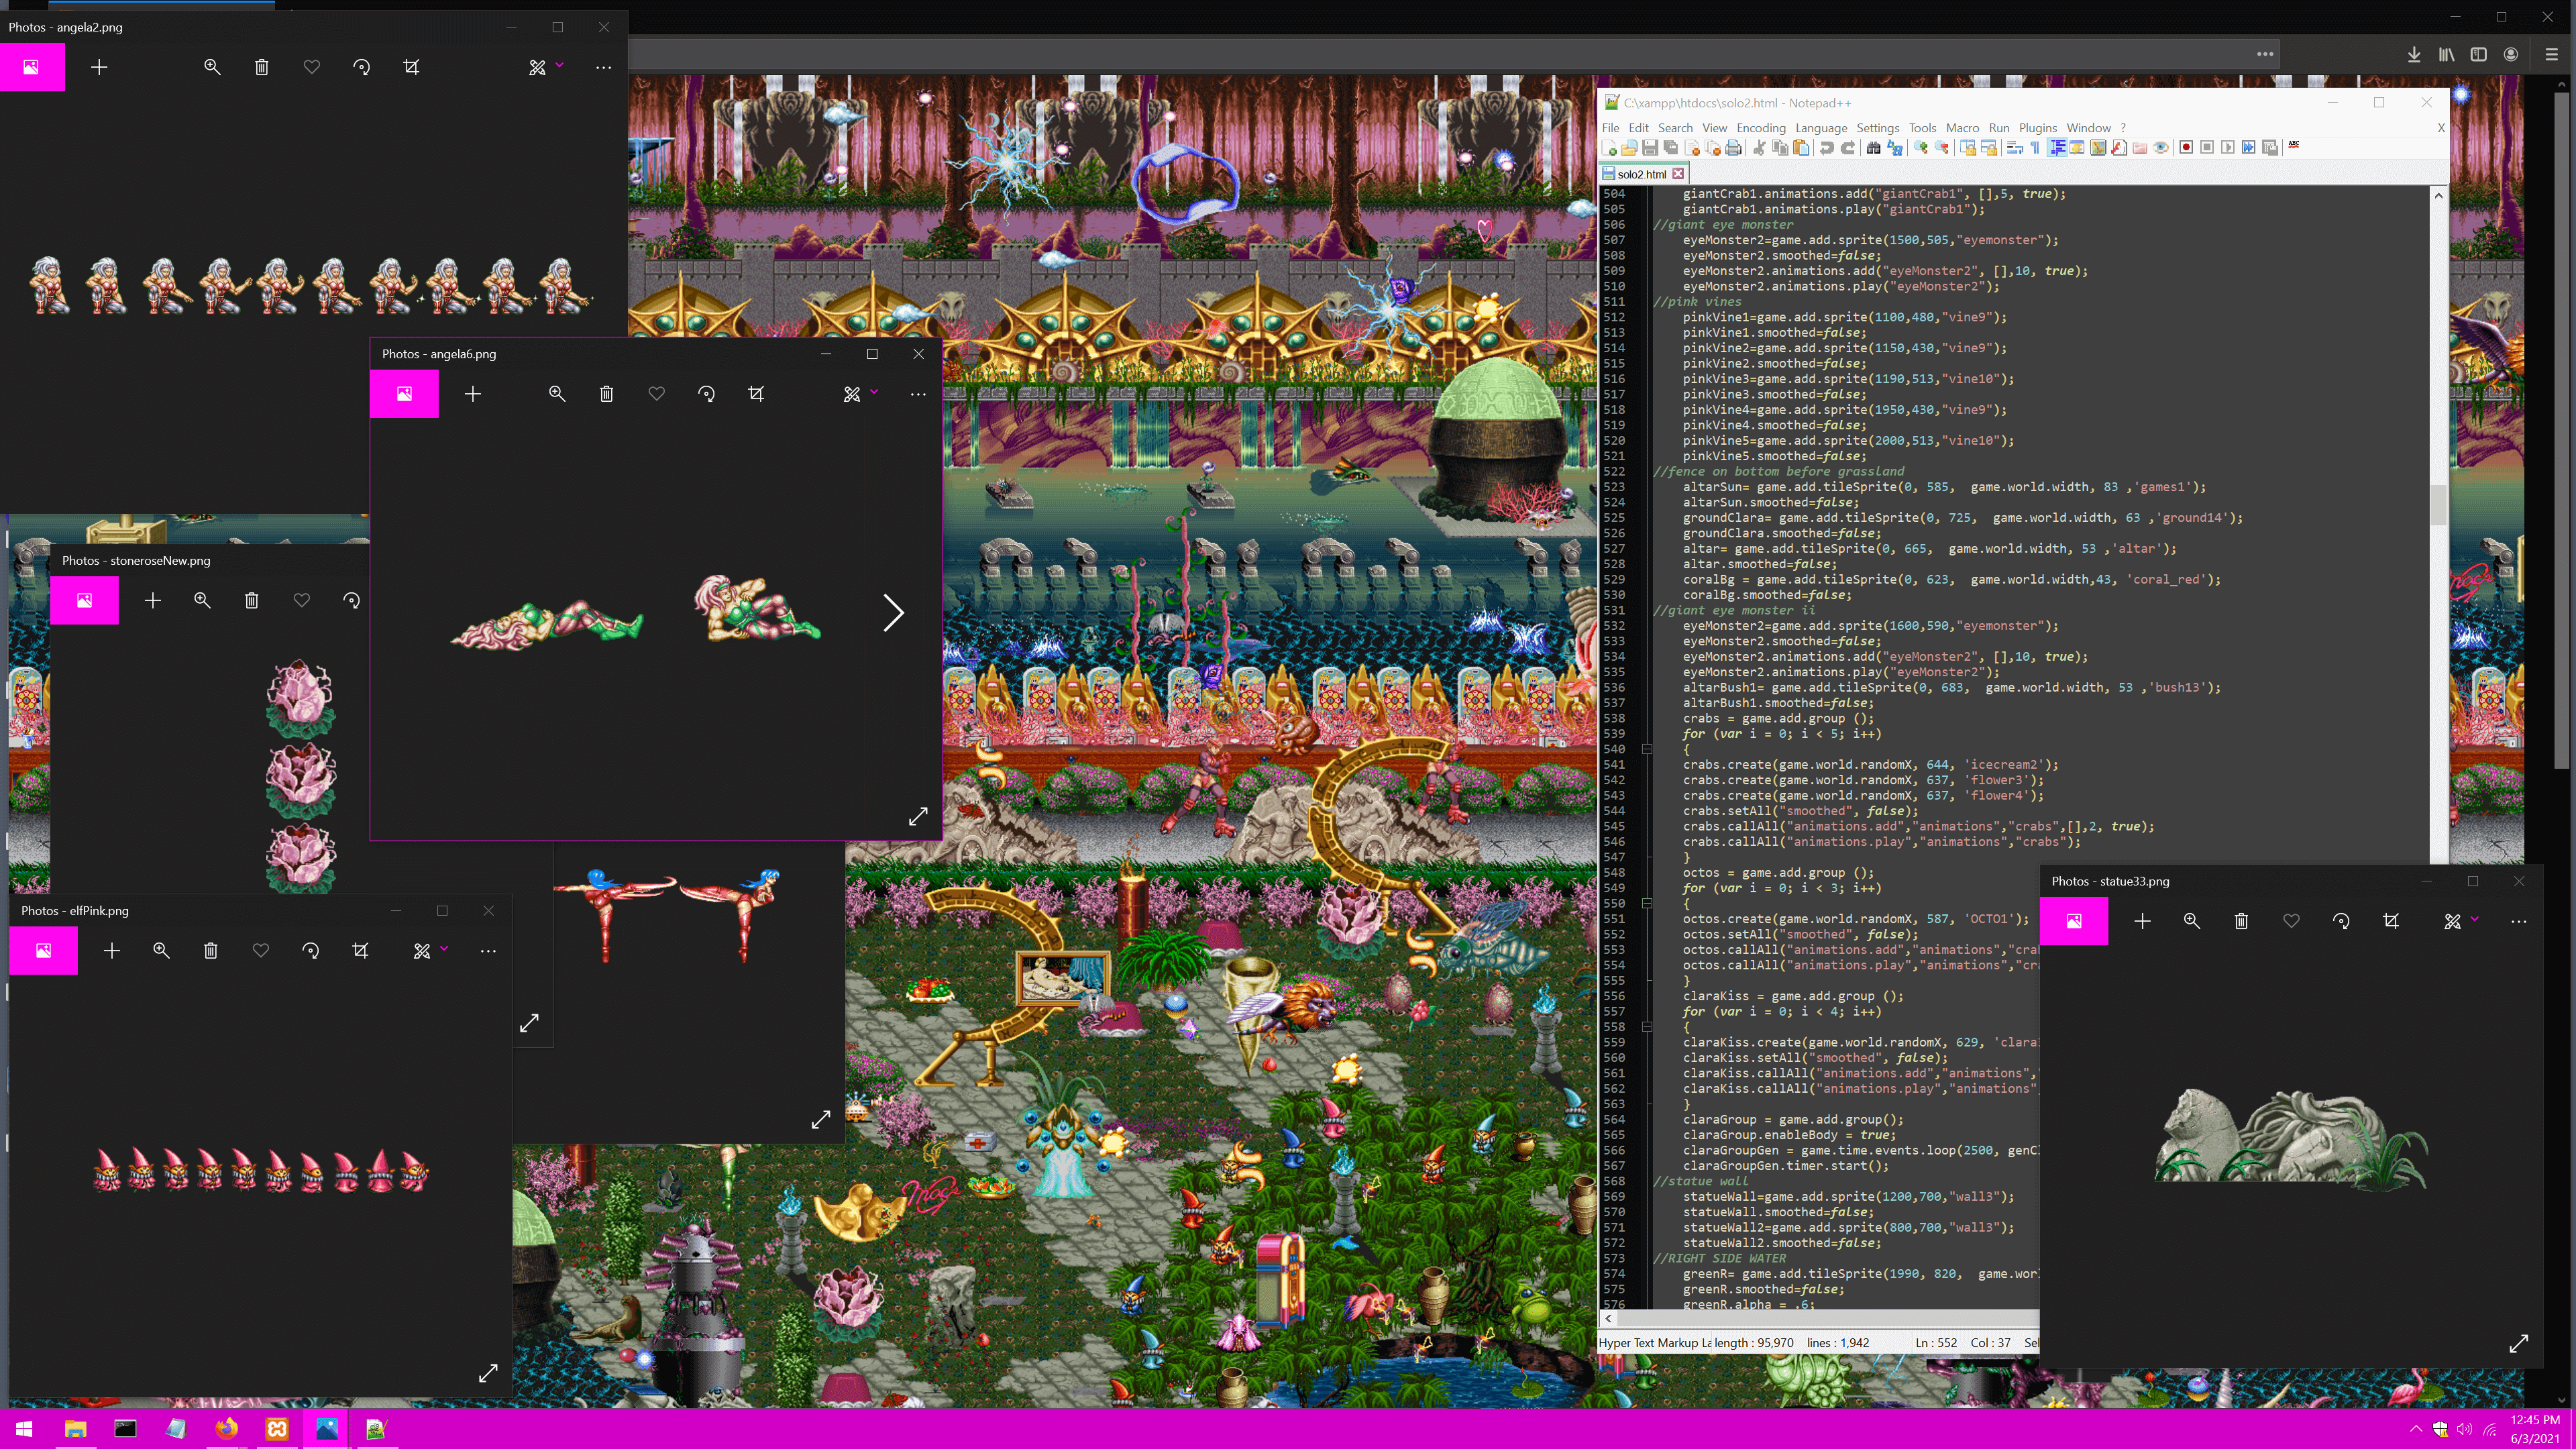
Task: Toggle Synchronize Vertical Scrolling icon
Action: pos(1968,148)
